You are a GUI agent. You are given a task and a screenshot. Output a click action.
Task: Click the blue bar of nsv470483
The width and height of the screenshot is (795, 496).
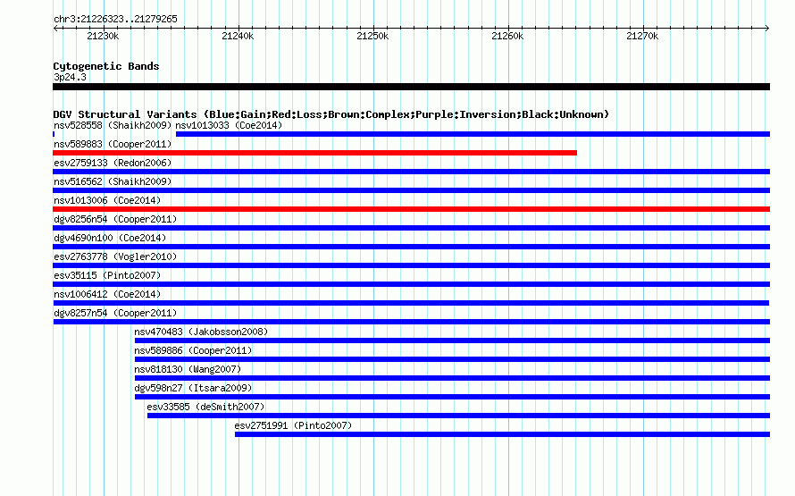pyautogui.click(x=452, y=340)
